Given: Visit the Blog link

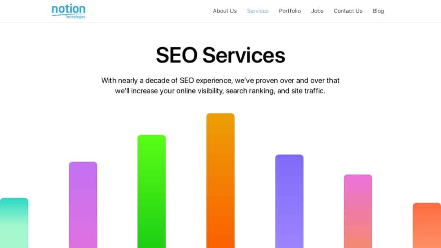Looking at the screenshot, I should [378, 11].
